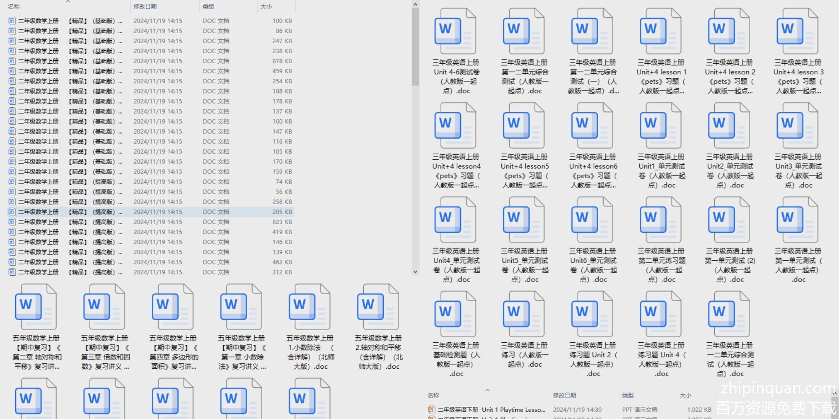Click the 312 KB 提高版 file row
Image resolution: width=839 pixels, height=419 pixels.
tap(150, 272)
